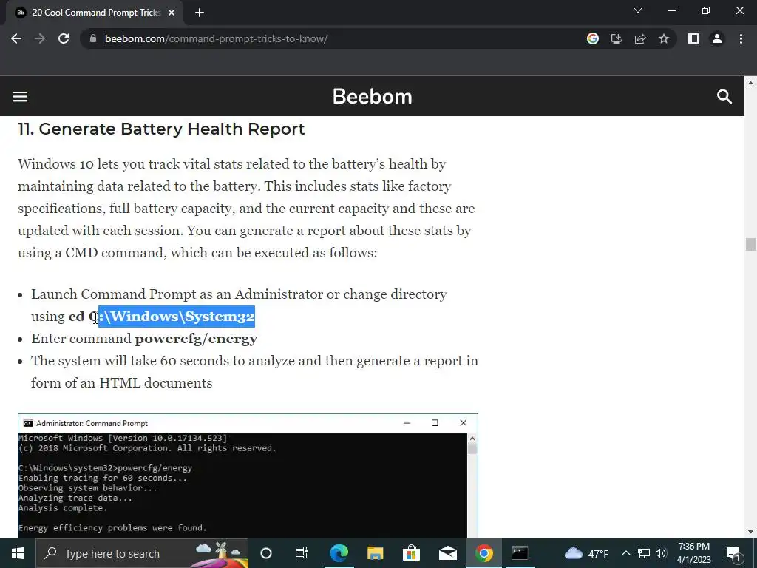Open Microsoft Store from taskbar
This screenshot has width=757, height=568.
click(411, 553)
